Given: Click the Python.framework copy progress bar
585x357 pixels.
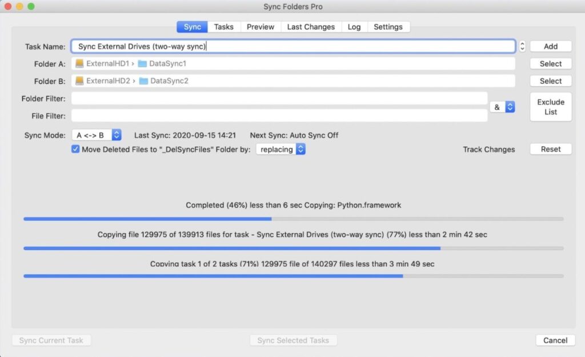Looking at the screenshot, I should tap(293, 219).
